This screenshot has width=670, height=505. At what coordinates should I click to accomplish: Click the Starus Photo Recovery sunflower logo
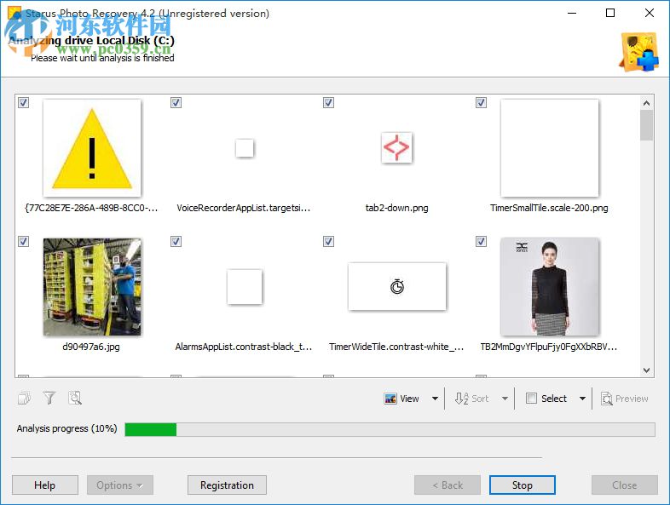638,52
